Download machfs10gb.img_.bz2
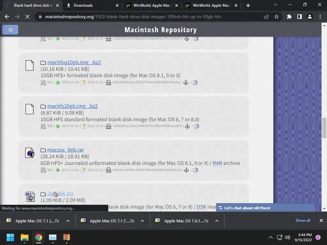327x245 pixels. [72, 106]
